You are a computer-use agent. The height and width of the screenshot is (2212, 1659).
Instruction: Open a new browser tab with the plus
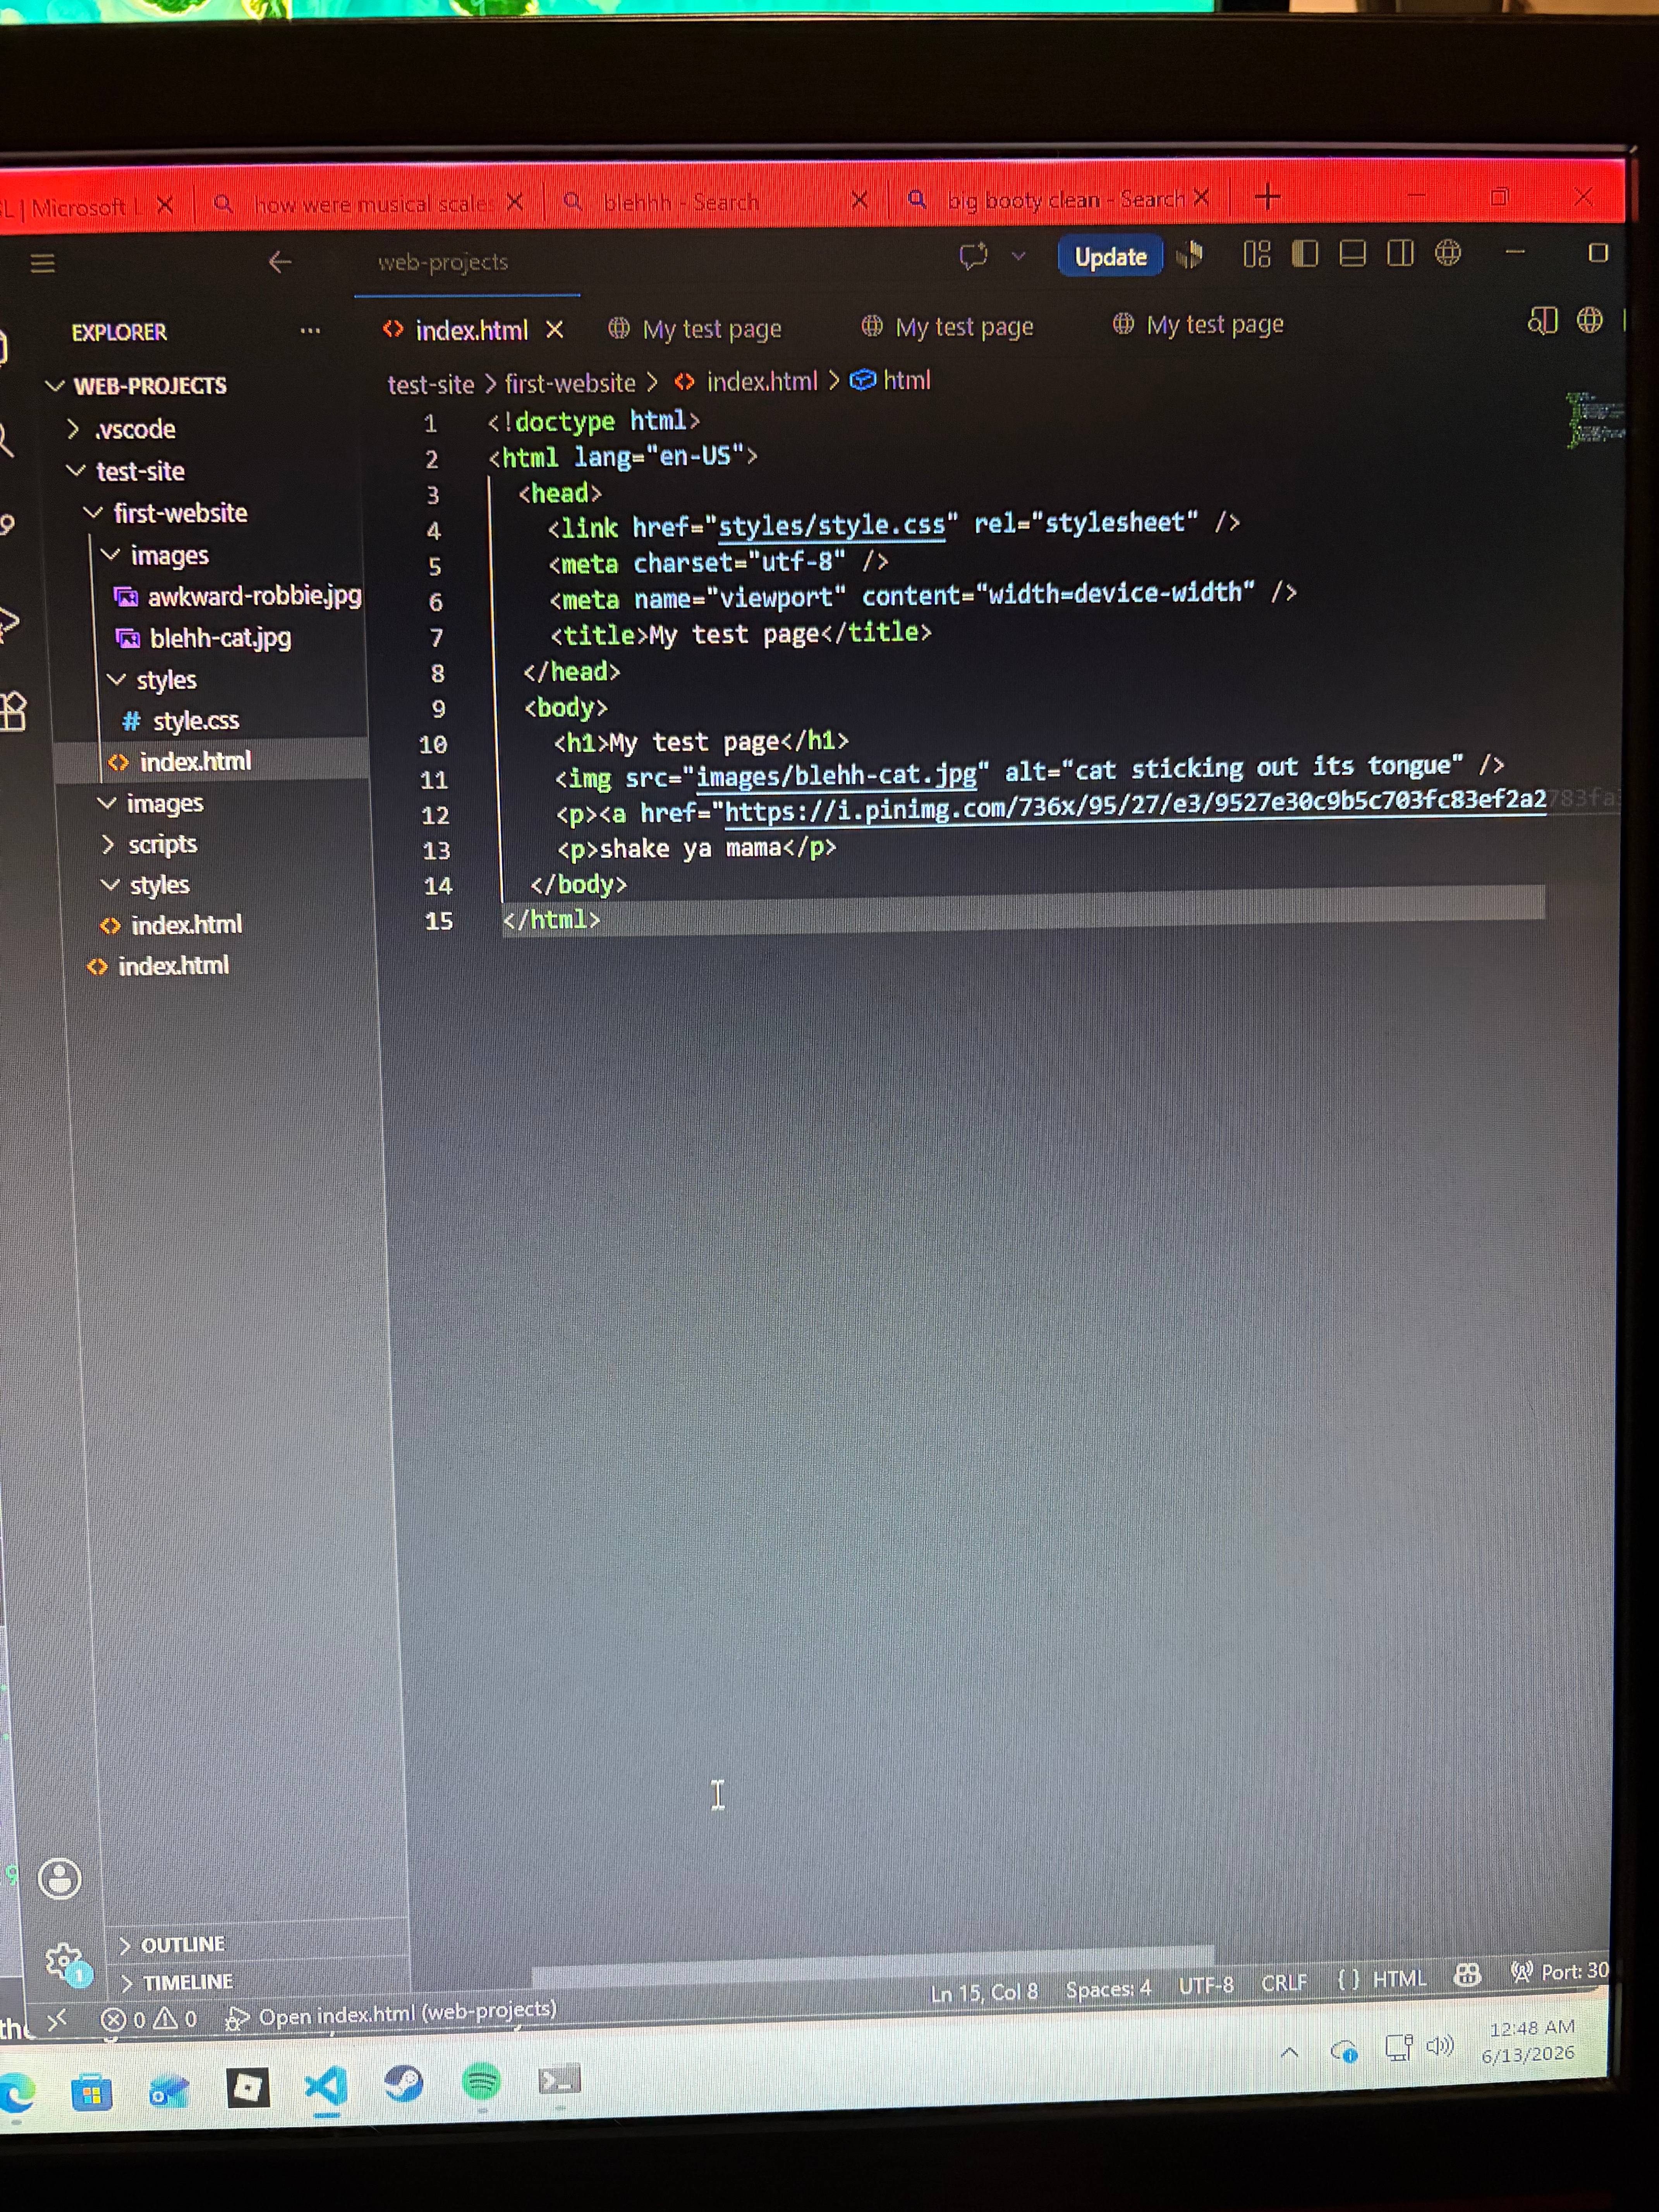pyautogui.click(x=1267, y=197)
